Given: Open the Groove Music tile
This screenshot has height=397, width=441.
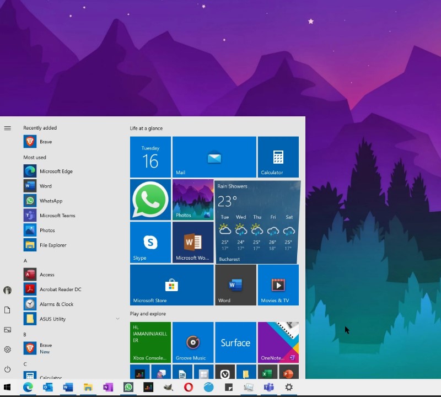Looking at the screenshot, I should click(192, 342).
